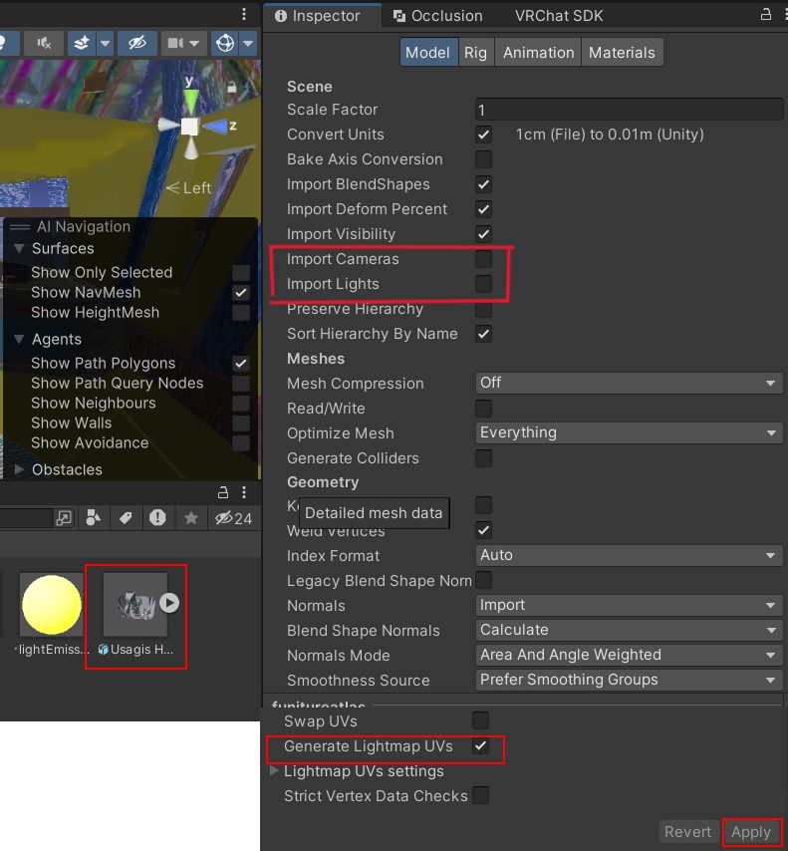Open the VRChat SDK tab
Image resolution: width=788 pixels, height=851 pixels.
coord(559,16)
